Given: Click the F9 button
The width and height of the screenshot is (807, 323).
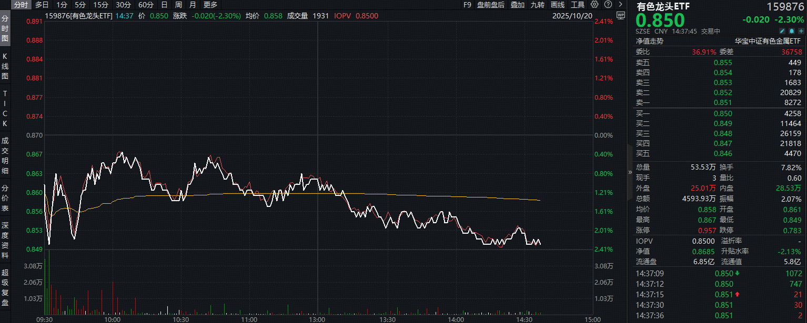Looking at the screenshot, I should click(x=468, y=5).
